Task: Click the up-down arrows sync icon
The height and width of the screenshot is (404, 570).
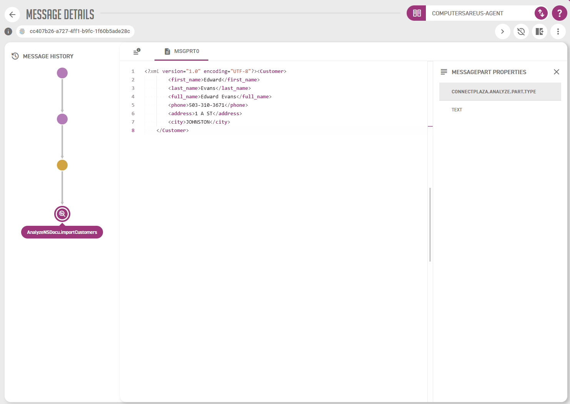Action: pyautogui.click(x=541, y=13)
